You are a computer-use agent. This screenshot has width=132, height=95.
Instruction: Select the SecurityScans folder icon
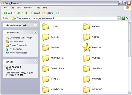click(46, 69)
